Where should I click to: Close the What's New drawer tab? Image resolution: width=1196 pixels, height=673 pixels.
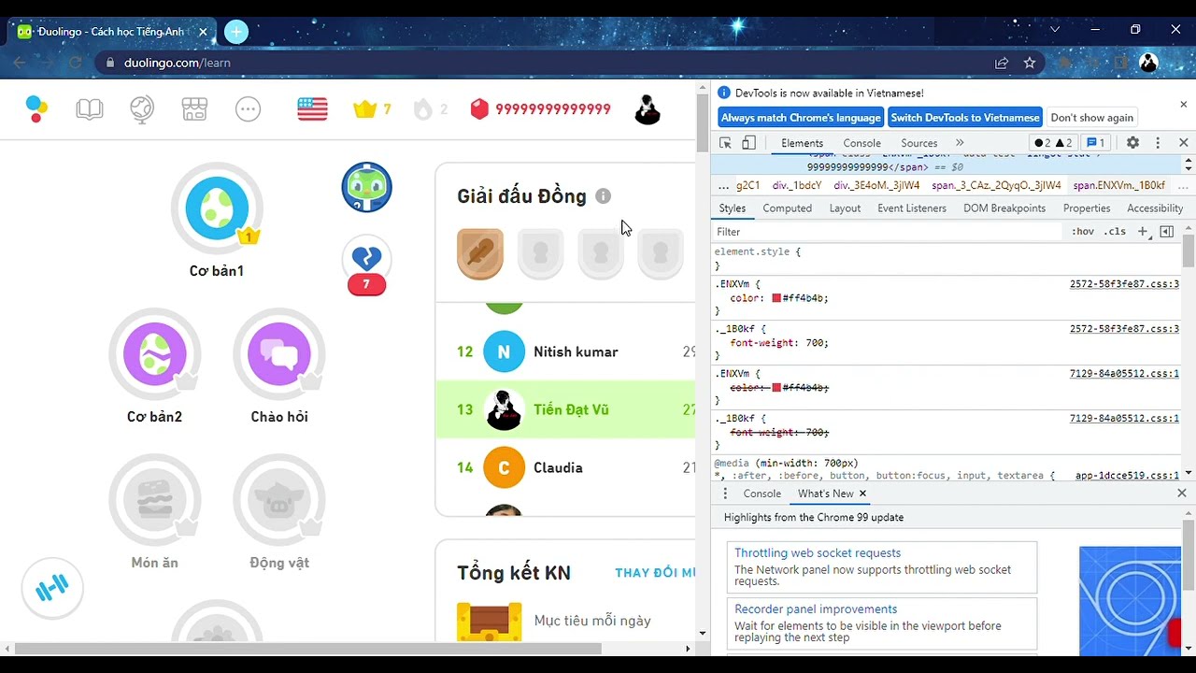click(862, 494)
